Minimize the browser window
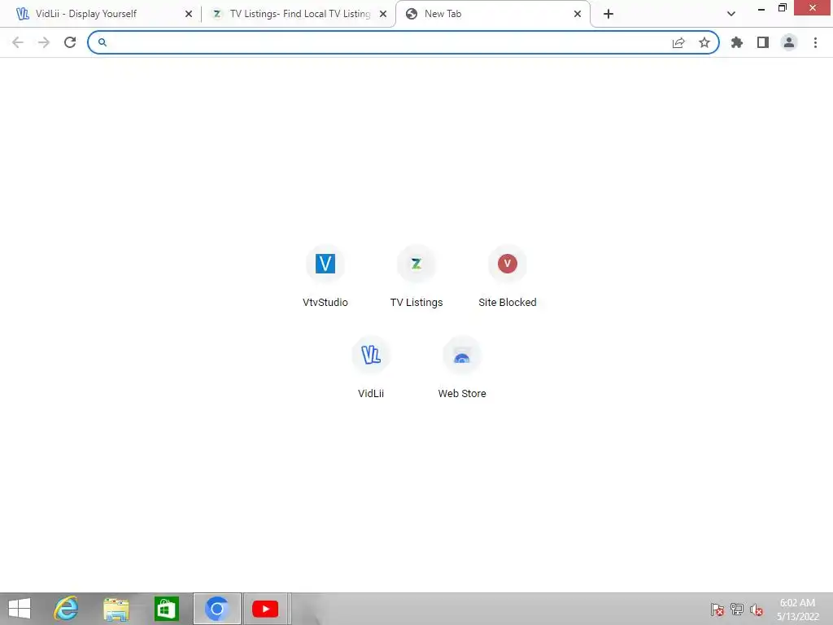The height and width of the screenshot is (625, 833). click(761, 8)
